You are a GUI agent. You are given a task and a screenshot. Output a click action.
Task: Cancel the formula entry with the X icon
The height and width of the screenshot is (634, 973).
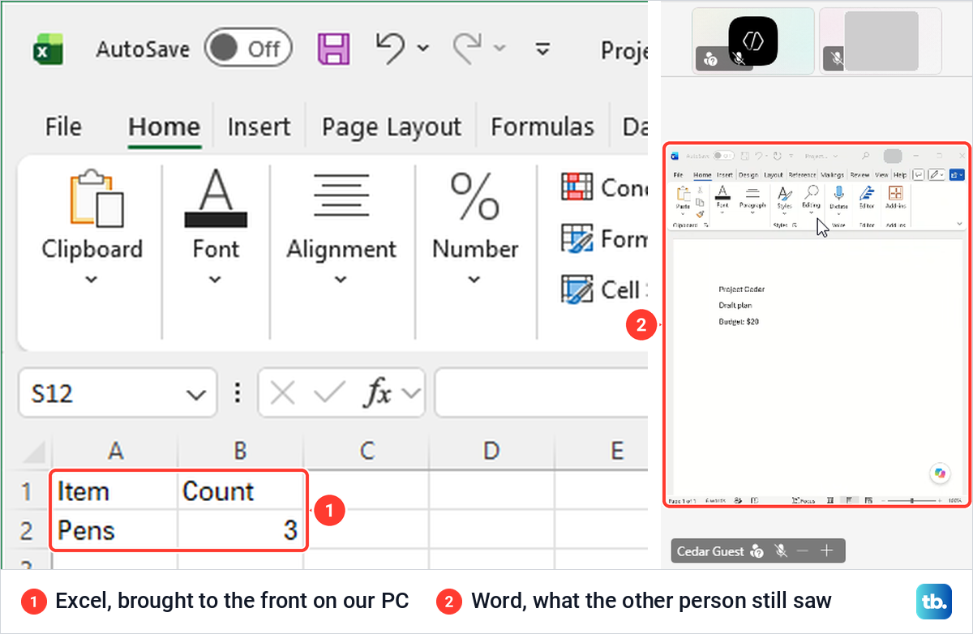tap(283, 394)
